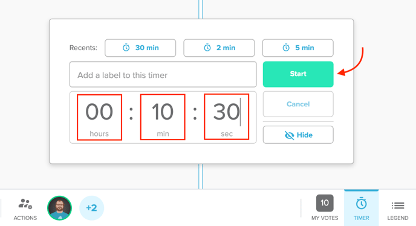The width and height of the screenshot is (416, 226).
Task: Open the Legend list icon
Action: [398, 205]
